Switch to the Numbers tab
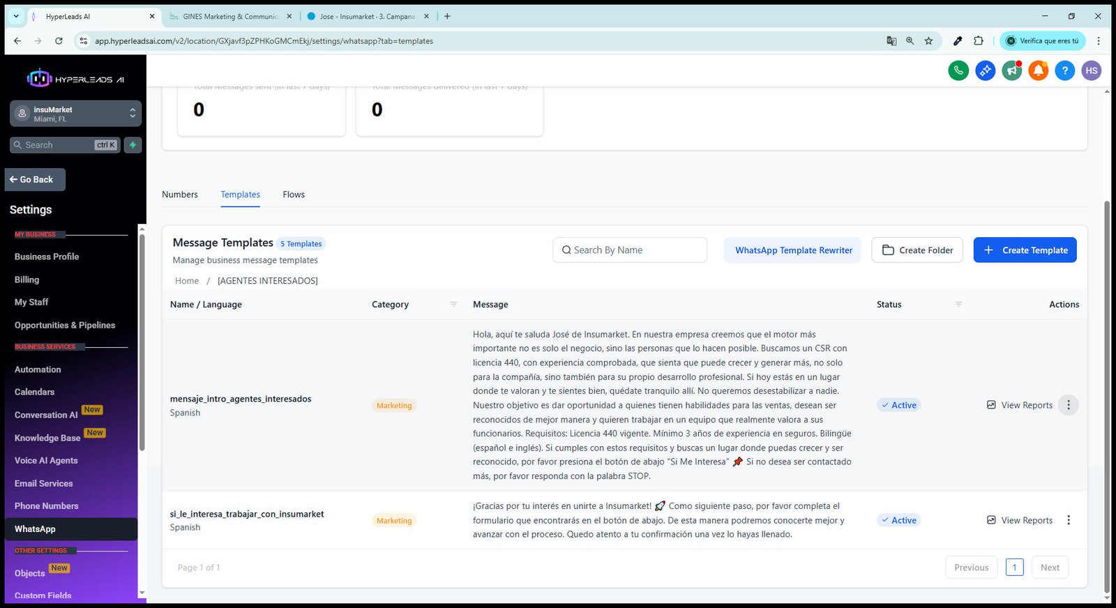The image size is (1116, 608). 180,195
